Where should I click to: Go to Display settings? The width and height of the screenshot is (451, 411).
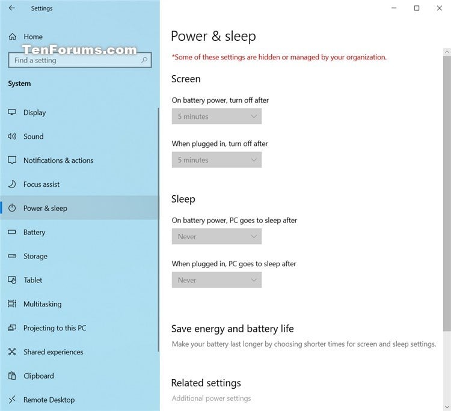pos(79,112)
